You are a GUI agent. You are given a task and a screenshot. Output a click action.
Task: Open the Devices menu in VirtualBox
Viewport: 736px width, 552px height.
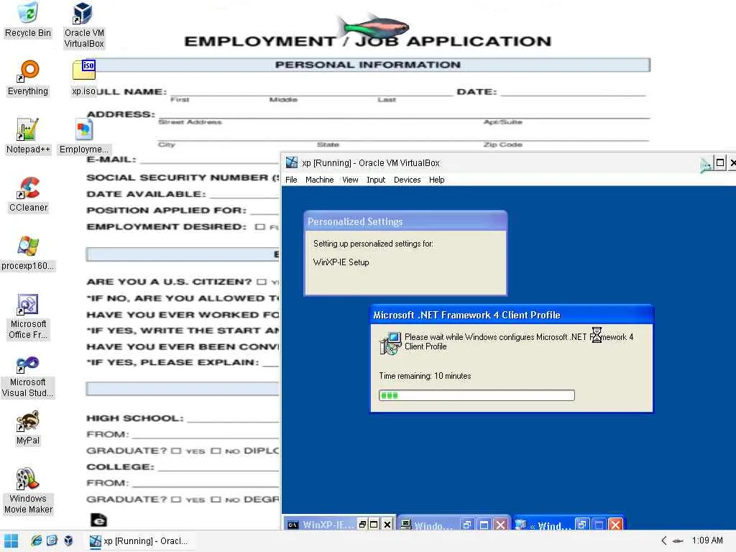[x=407, y=180]
